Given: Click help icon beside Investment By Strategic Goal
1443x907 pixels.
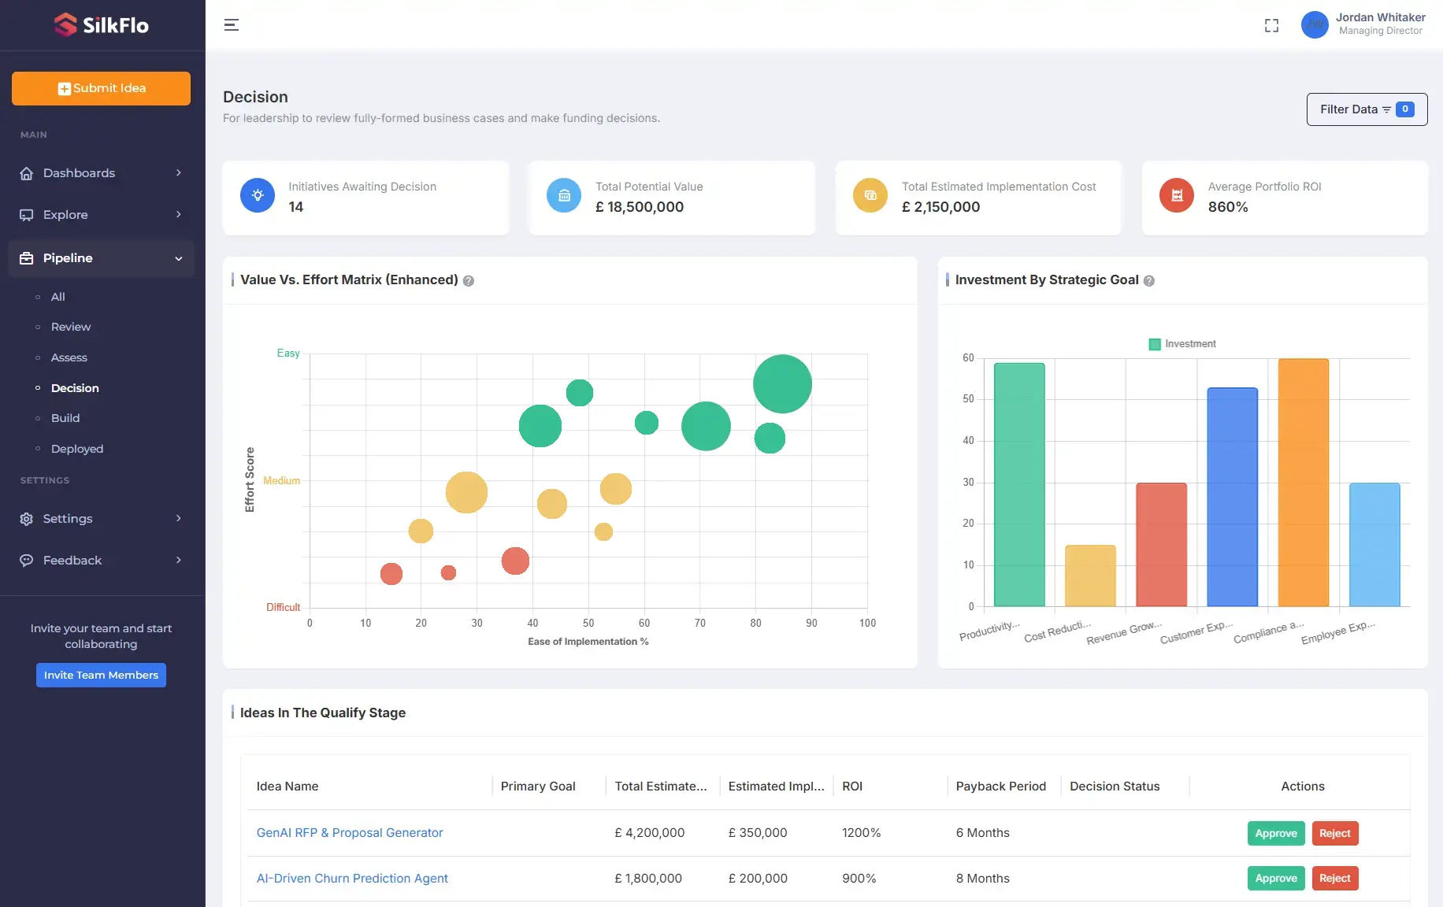Looking at the screenshot, I should [x=1149, y=281].
